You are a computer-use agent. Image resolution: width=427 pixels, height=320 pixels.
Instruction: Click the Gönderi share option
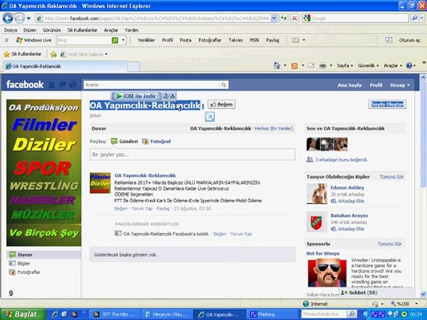(x=125, y=141)
